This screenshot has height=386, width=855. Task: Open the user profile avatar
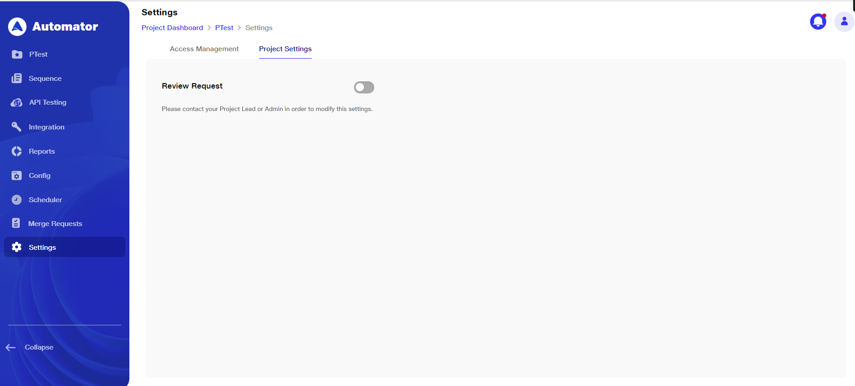click(x=844, y=22)
